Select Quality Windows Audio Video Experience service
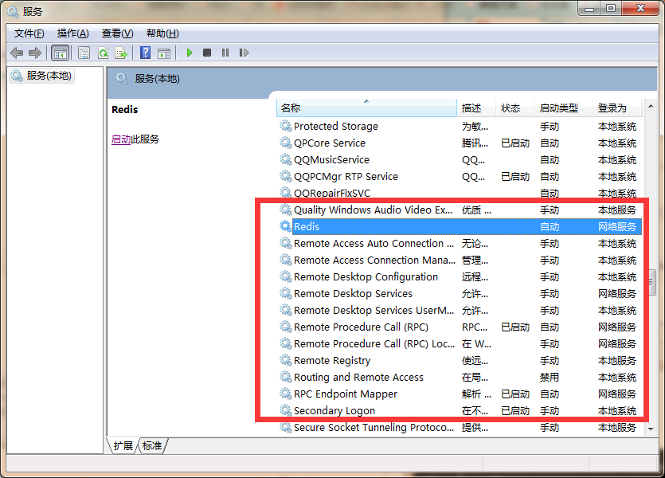 click(x=460, y=210)
